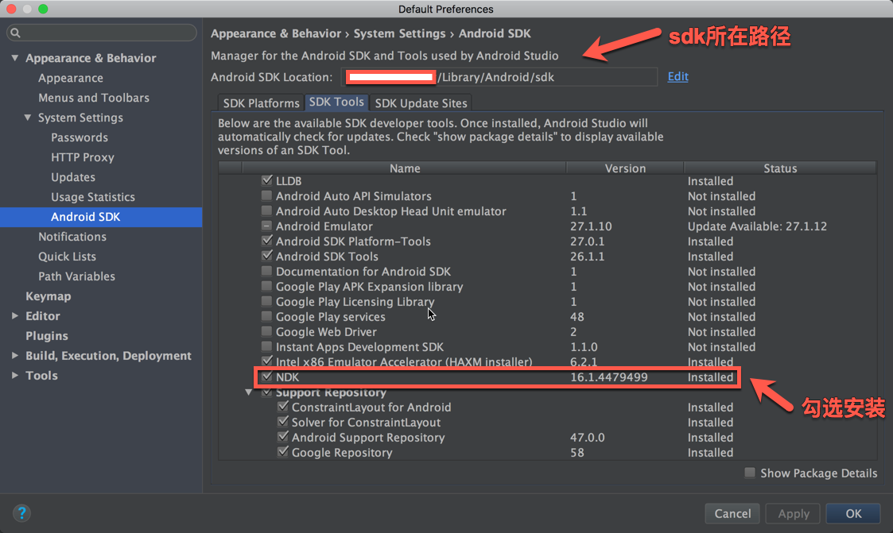Click Google Play services version 48
893x533 pixels.
click(577, 317)
